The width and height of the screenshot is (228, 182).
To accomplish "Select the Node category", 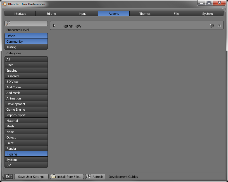I will point(26,132).
